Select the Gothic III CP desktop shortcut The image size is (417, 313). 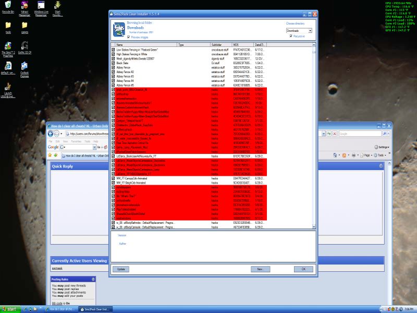point(24,48)
